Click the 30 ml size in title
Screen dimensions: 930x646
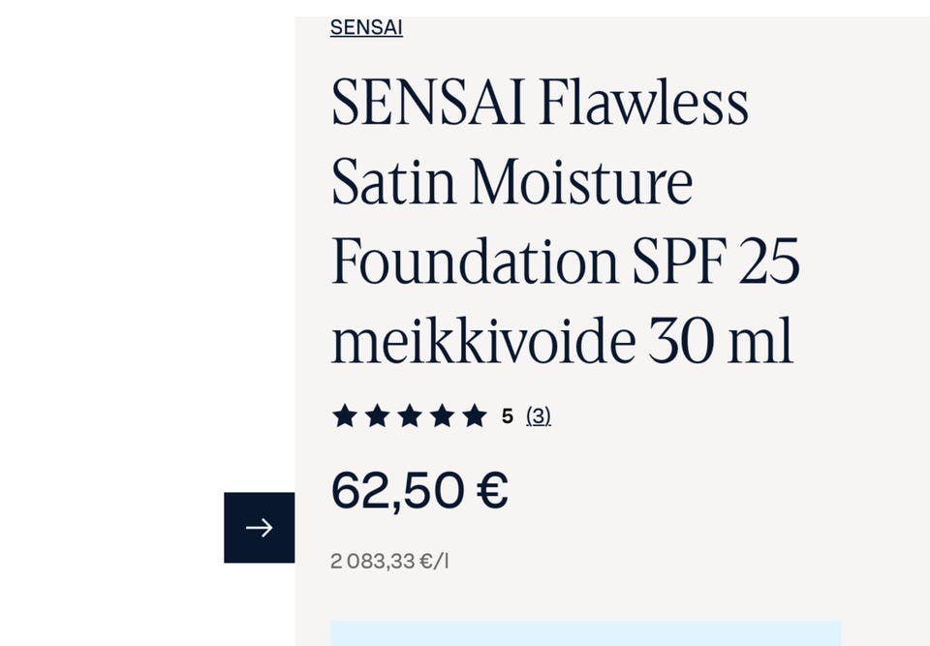coord(721,341)
